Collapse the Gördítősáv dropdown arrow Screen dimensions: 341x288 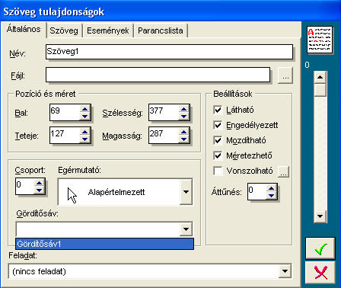coord(186,229)
